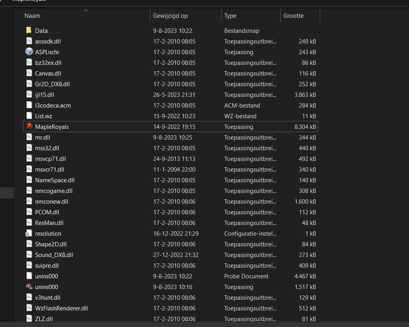Select the Data folder icon
Image resolution: width=409 pixels, height=327 pixels.
(29, 30)
